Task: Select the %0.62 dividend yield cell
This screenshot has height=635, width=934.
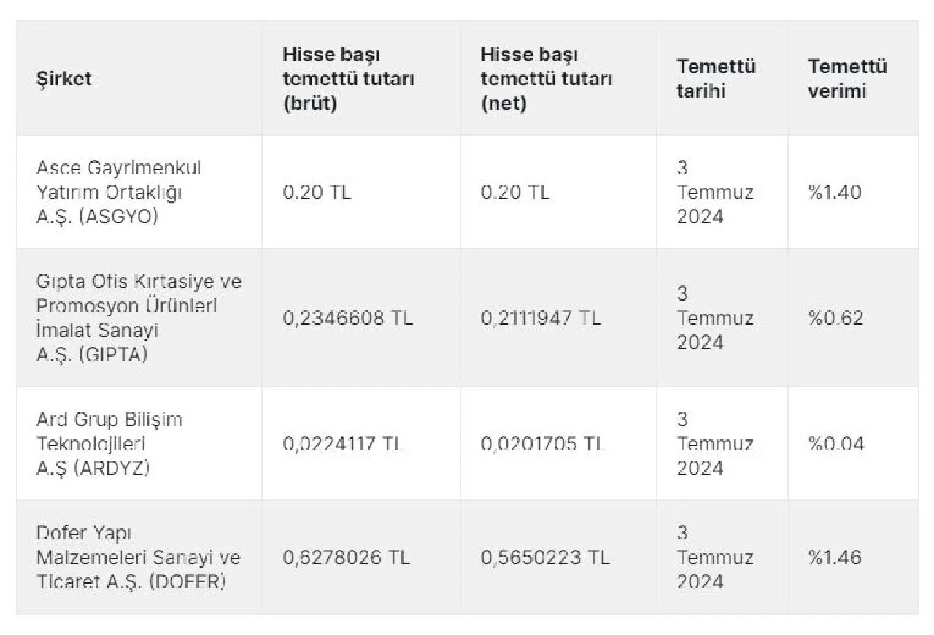Action: coord(835,318)
